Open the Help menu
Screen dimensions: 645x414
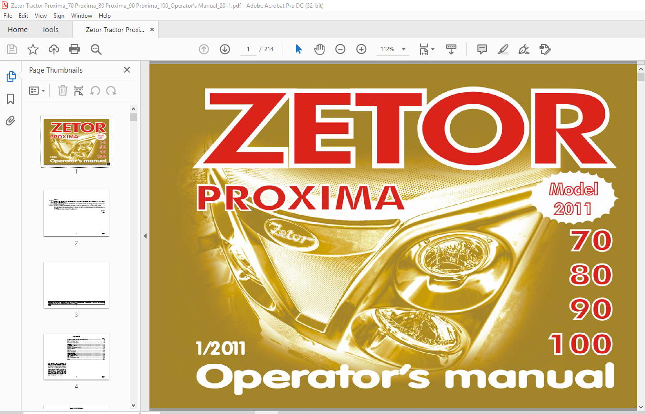105,16
